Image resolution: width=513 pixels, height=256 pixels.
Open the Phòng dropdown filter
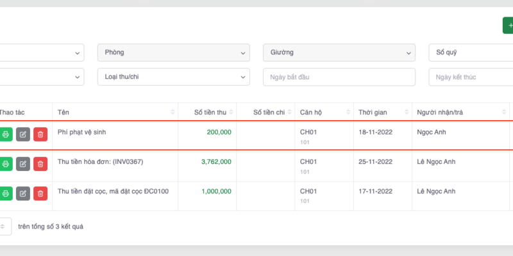tap(173, 52)
